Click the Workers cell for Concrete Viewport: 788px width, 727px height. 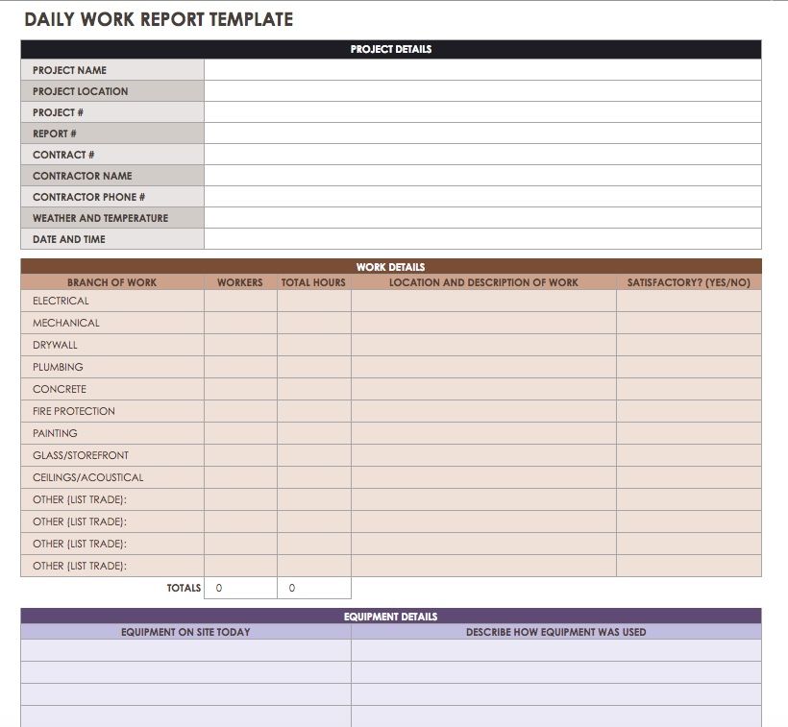click(240, 389)
